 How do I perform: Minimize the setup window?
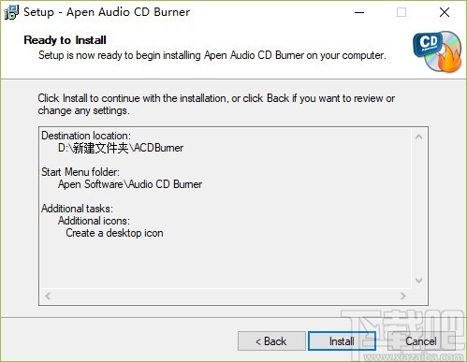[359, 12]
